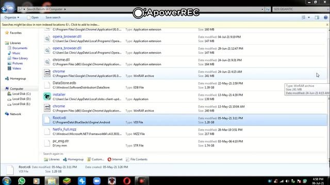This screenshot has height=185, width=330.
Task: Open media player taskbar icon
Action: click(x=36, y=181)
